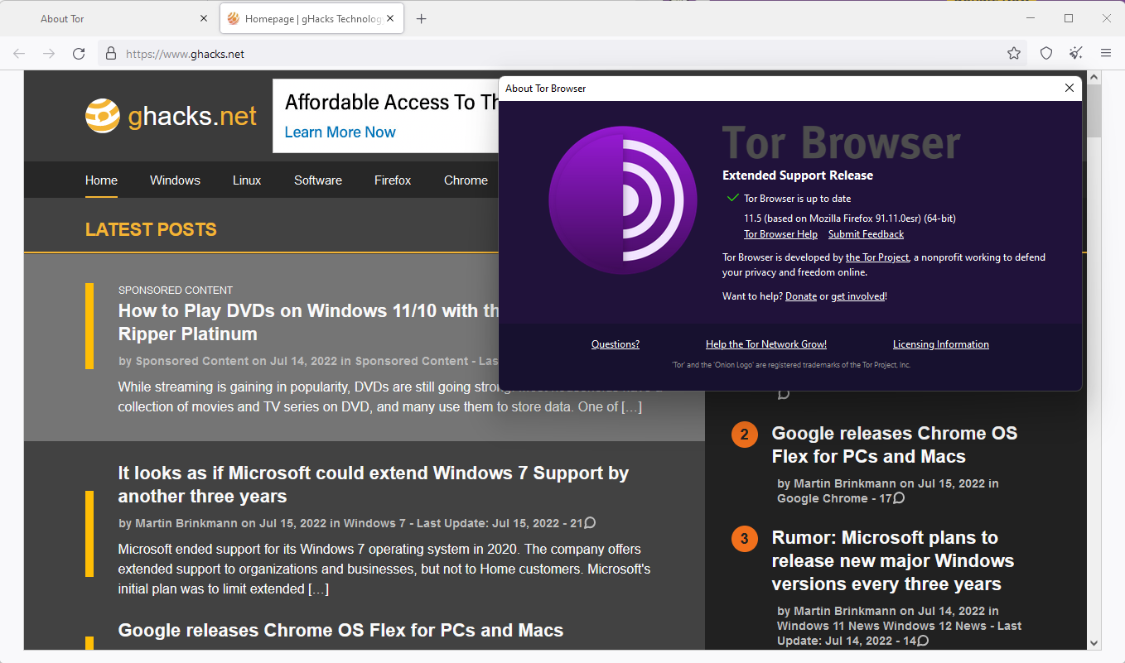Open the hamburger application menu
This screenshot has width=1125, height=663.
1105,54
